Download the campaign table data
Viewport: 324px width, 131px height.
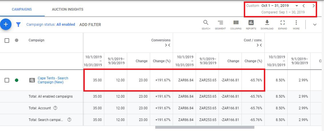[x=267, y=23]
